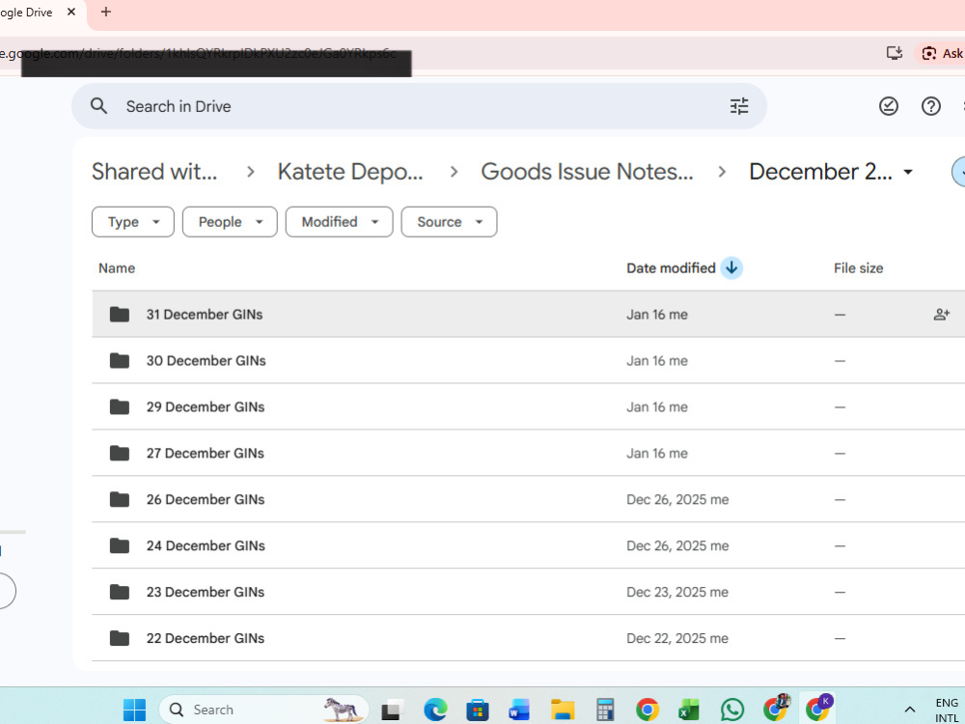The image size is (965, 724).
Task: Click the Dec 22, 2025 me date cell
Action: 677,638
